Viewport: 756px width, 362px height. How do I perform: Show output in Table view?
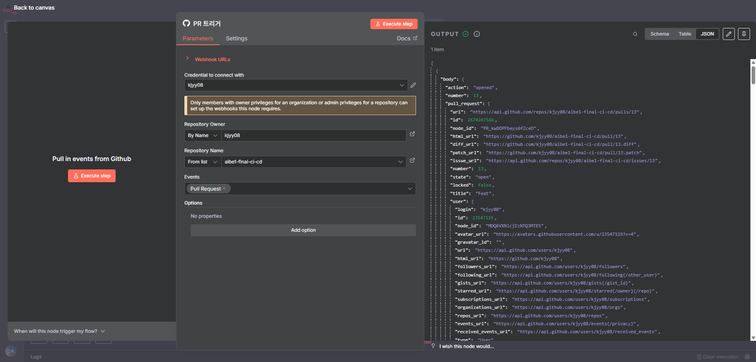(x=685, y=34)
